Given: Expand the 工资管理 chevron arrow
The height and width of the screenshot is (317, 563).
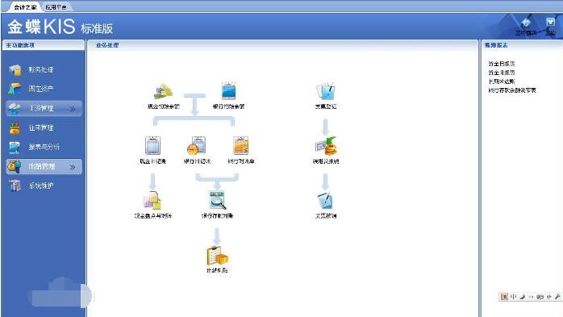Looking at the screenshot, I should [73, 108].
